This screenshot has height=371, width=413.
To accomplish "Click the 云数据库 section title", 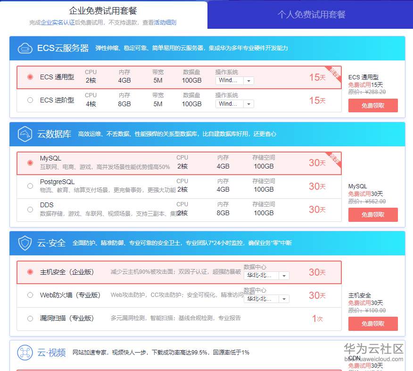I will click(x=54, y=134).
